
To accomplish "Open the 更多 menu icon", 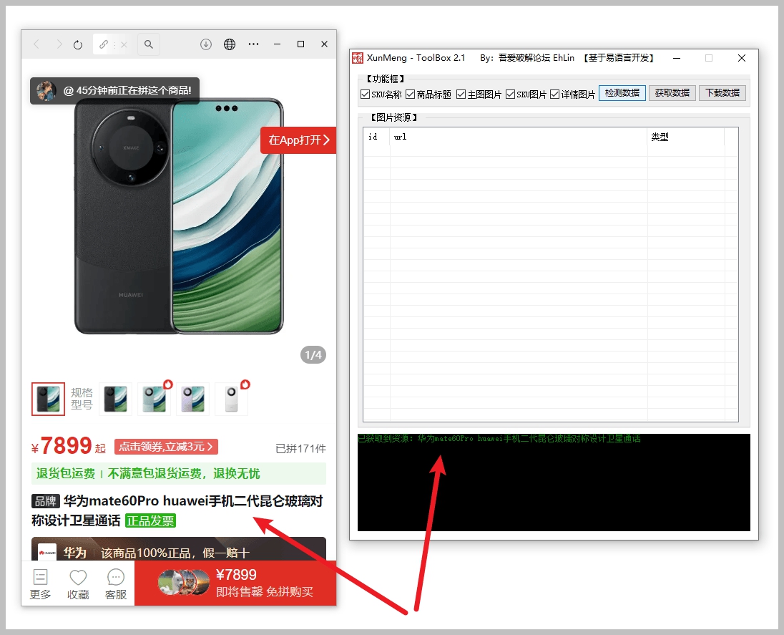I will coord(40,583).
